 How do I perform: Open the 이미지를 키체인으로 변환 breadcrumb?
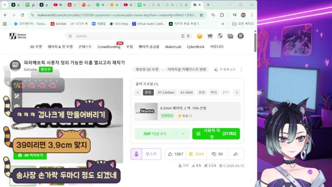pos(187,70)
